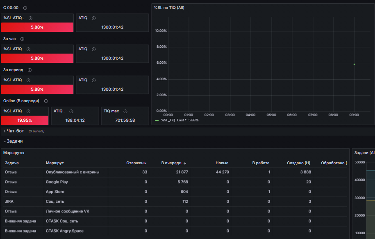
Task: Click info icon next to Online (В очереди)
Action: [x=46, y=101]
